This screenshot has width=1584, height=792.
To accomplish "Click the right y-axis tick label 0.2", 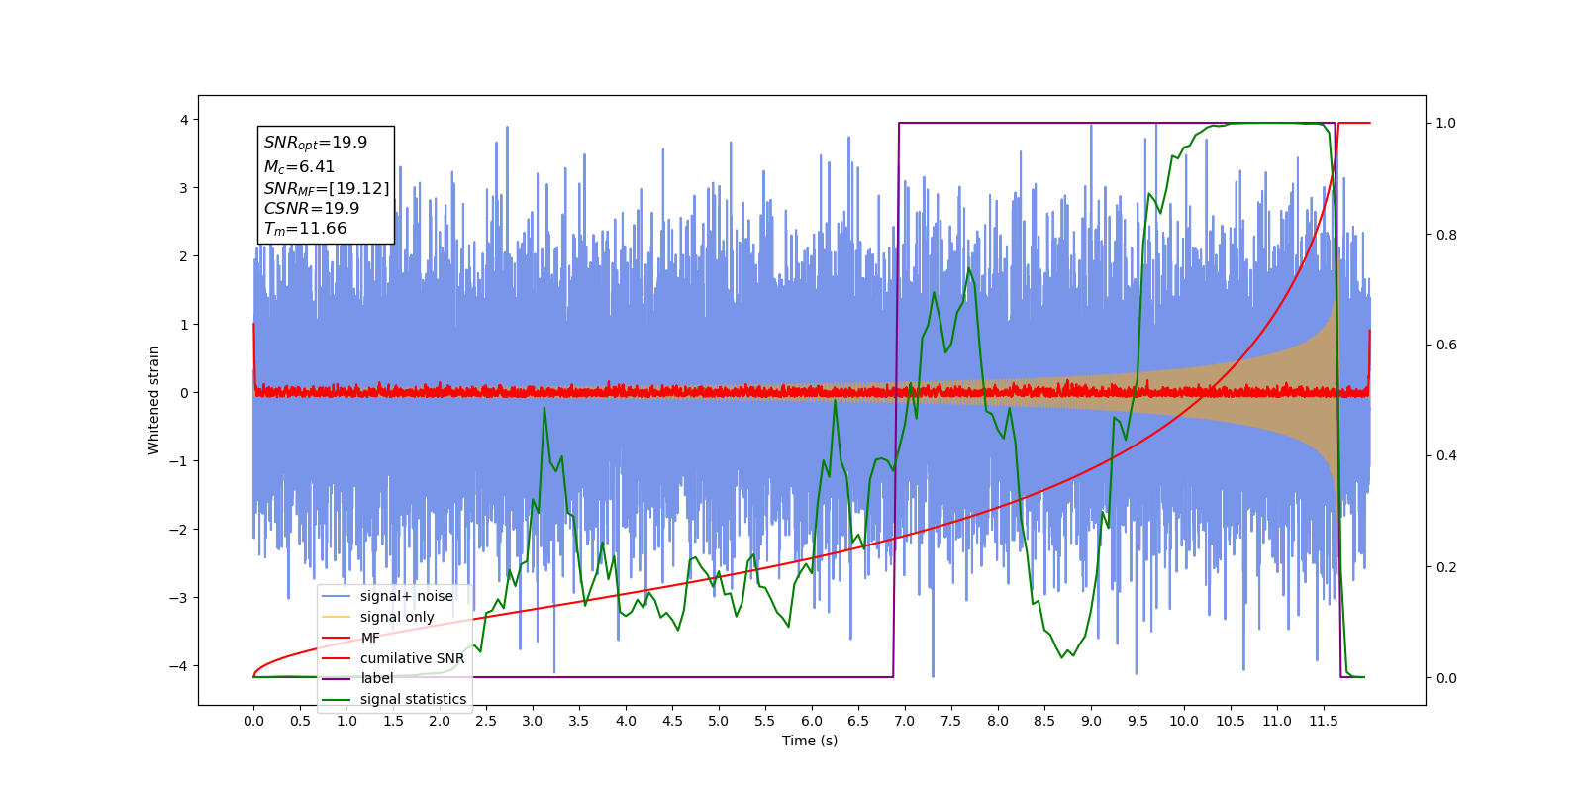I will coord(1446,567).
